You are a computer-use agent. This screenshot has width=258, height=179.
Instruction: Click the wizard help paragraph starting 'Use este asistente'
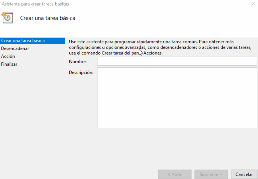coord(160,47)
